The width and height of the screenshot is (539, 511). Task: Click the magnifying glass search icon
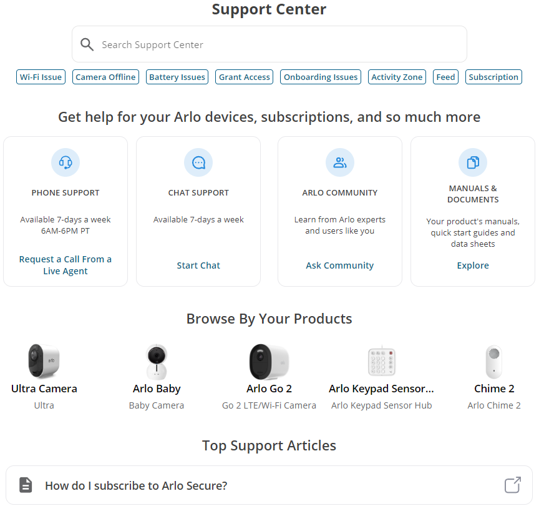pos(87,44)
